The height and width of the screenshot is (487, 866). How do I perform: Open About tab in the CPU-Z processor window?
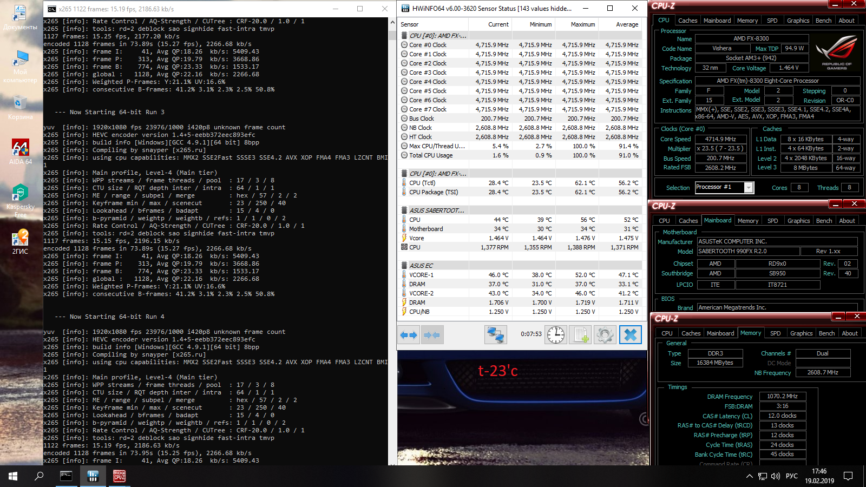(x=847, y=21)
